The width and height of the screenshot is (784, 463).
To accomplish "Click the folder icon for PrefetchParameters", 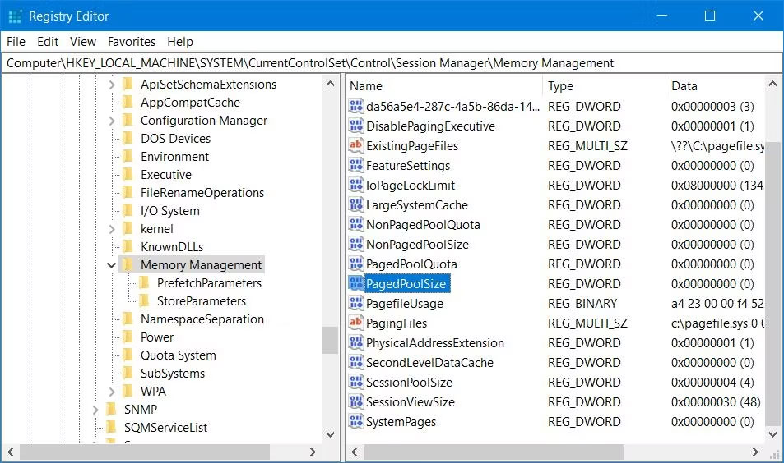I will (145, 283).
